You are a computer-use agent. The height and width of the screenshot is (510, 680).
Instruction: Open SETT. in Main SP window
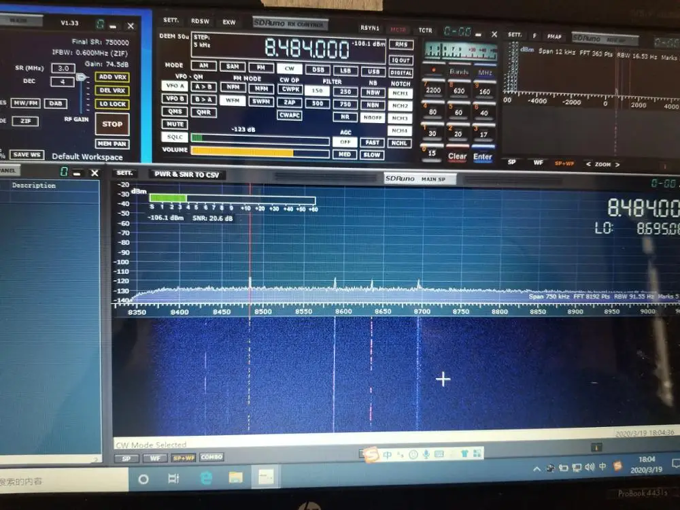(x=124, y=173)
